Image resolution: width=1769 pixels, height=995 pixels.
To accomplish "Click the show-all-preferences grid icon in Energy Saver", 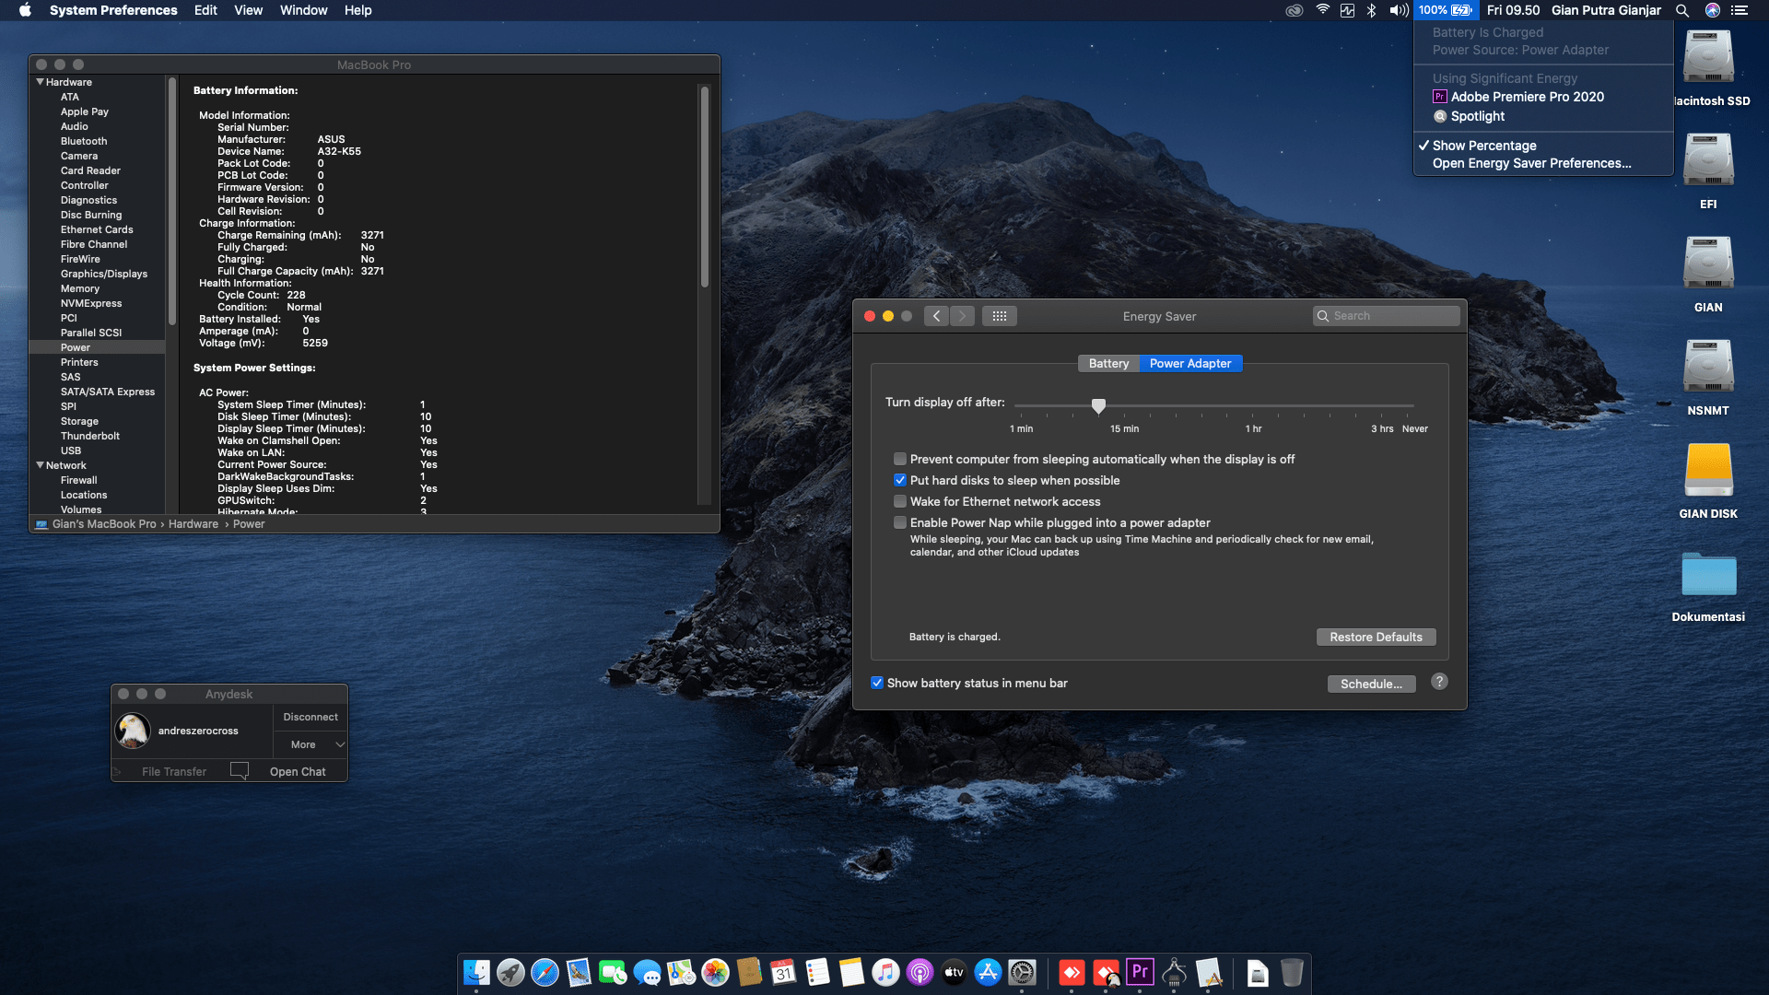I will [x=999, y=315].
